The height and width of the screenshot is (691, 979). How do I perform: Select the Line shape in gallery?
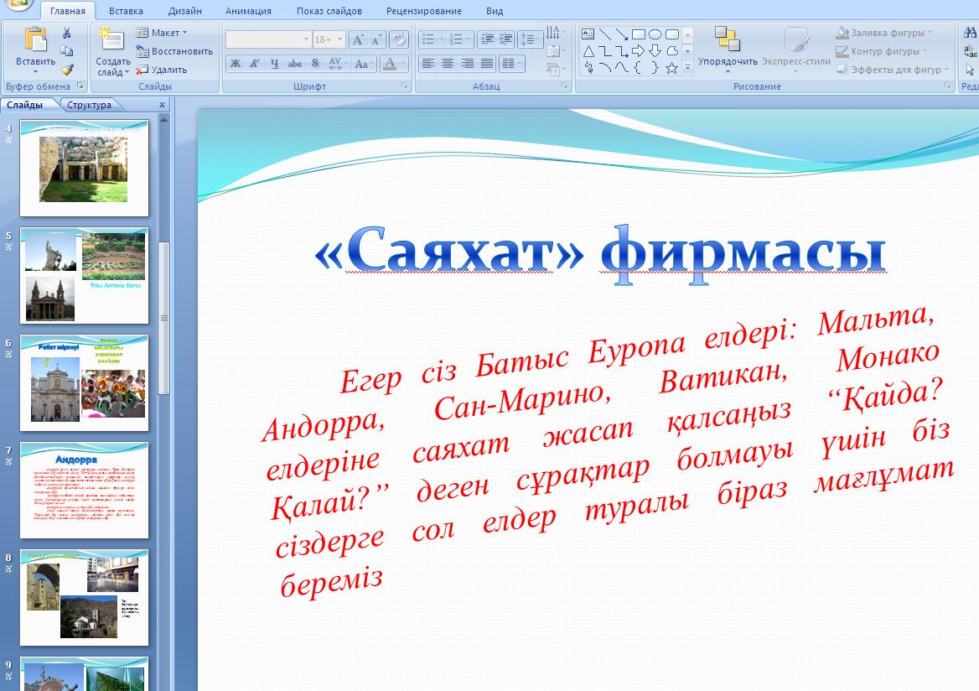pos(605,34)
